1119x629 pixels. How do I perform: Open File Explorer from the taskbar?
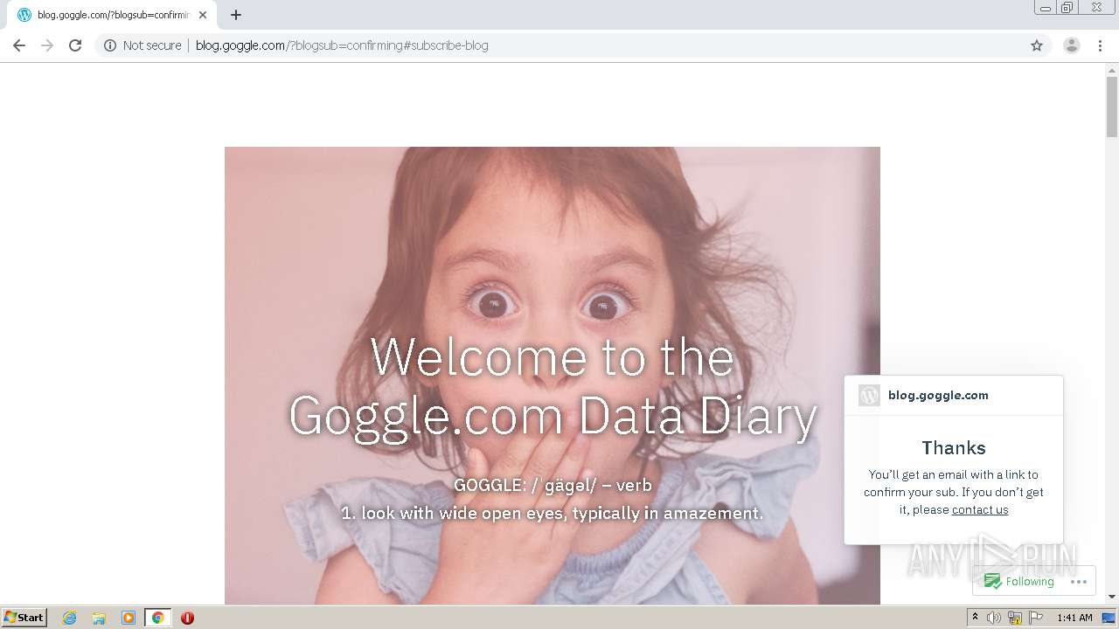[99, 618]
